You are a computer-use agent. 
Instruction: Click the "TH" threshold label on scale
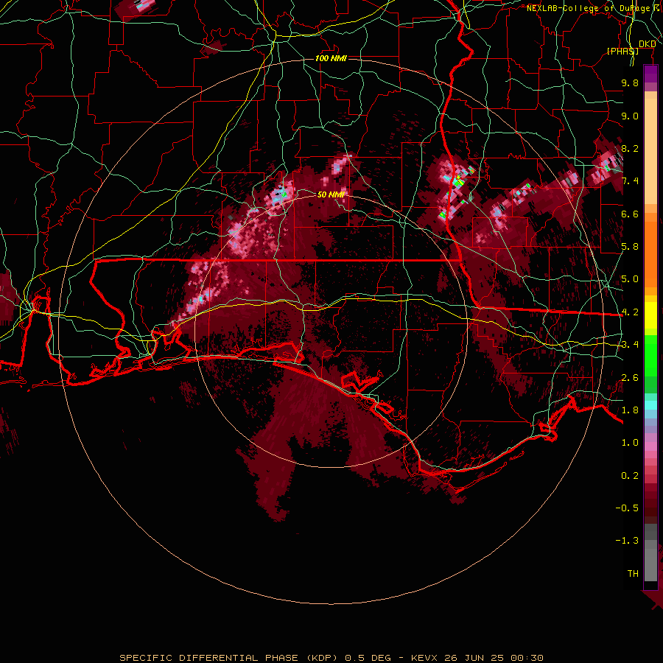tap(633, 574)
